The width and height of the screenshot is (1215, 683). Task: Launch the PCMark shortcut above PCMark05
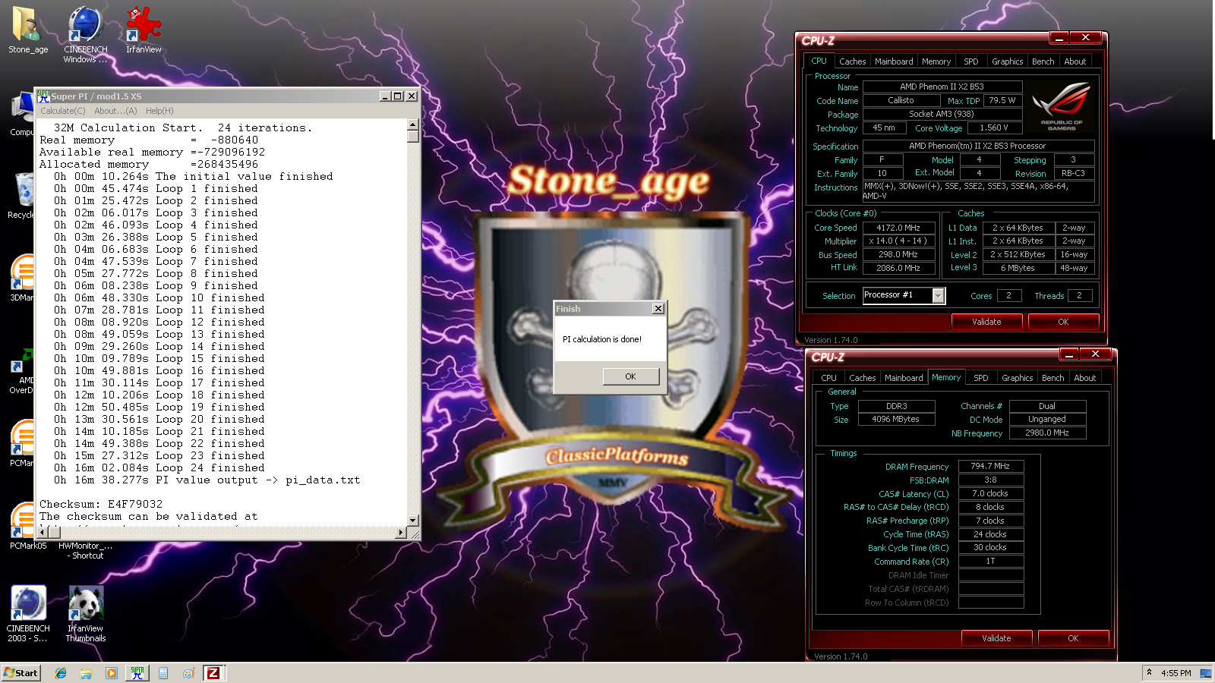pos(23,441)
